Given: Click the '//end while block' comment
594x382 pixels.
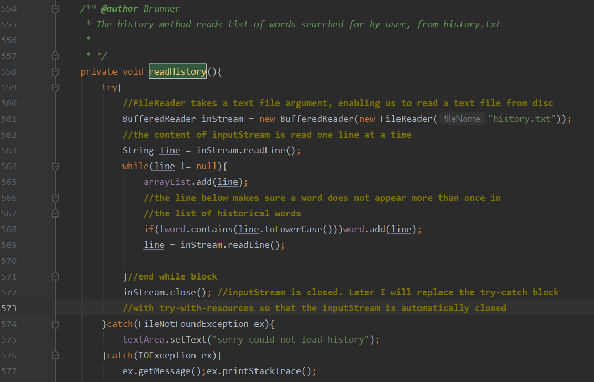Looking at the screenshot, I should [172, 277].
